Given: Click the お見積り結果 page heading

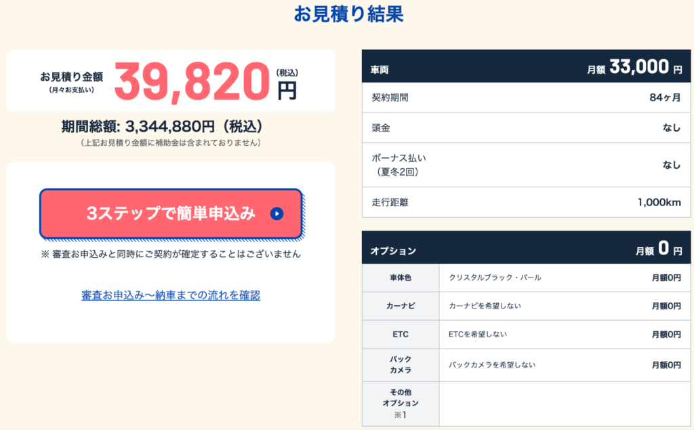Looking at the screenshot, I should [348, 14].
